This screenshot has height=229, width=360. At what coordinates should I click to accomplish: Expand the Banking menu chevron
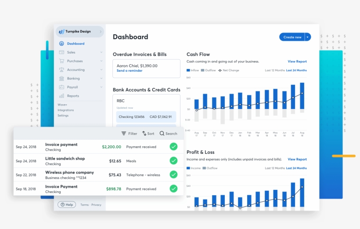click(x=101, y=78)
